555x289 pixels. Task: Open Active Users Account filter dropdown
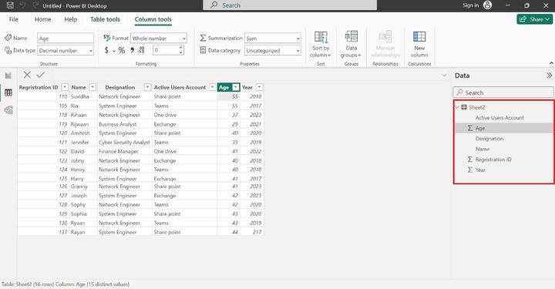(213, 87)
